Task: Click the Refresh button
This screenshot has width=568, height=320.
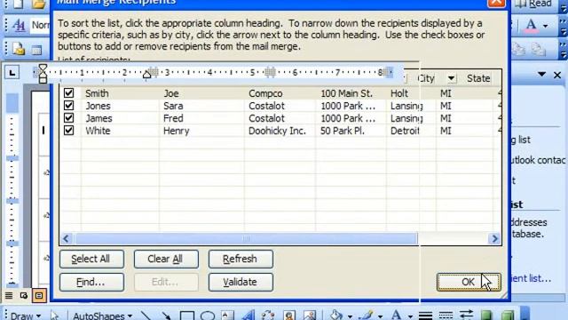Action: (x=241, y=259)
